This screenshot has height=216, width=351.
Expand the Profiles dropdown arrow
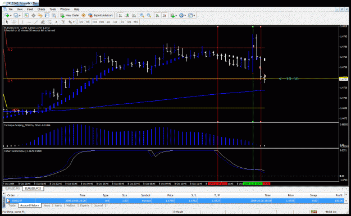click(x=20, y=16)
